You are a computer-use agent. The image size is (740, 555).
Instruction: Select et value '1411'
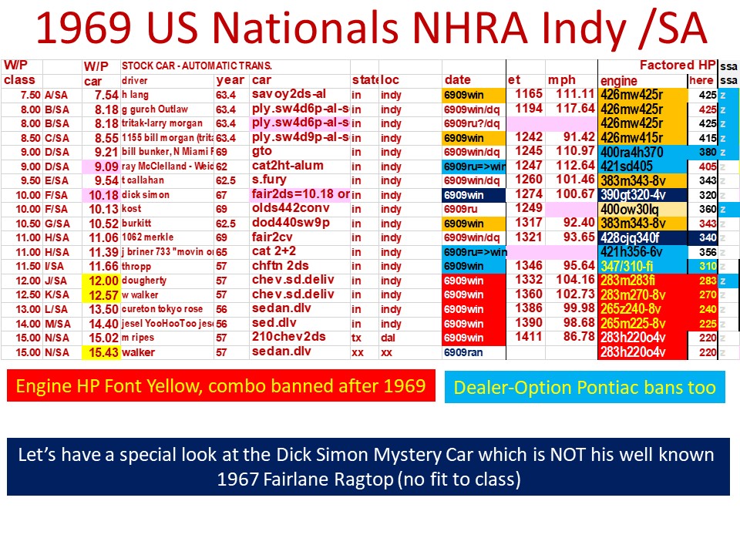coord(529,337)
